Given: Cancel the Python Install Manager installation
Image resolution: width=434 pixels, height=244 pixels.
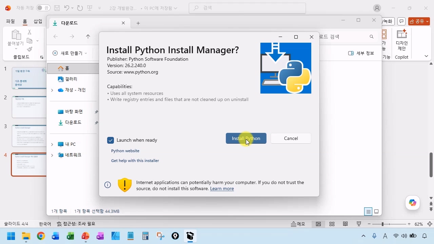Looking at the screenshot, I should [291, 138].
